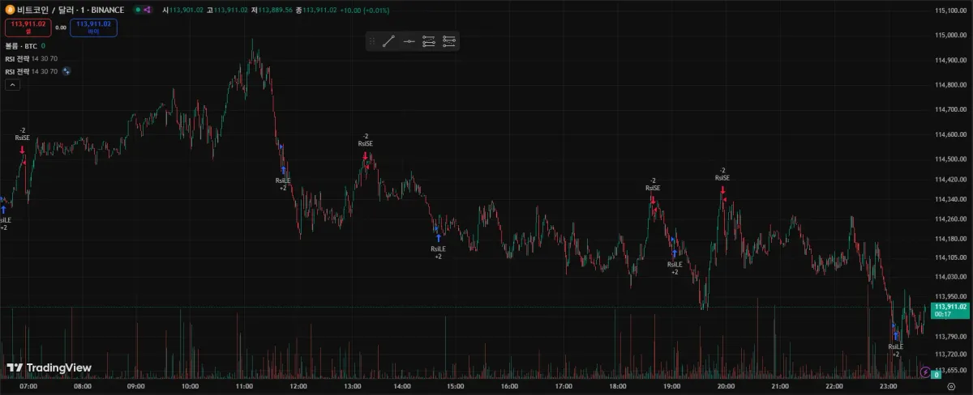The height and width of the screenshot is (395, 973).
Task: Click the purple share-style icon beside BINANCE
Action: 147,10
